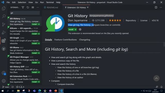Show hidden system tray icons chevron
The width and height of the screenshot is (165, 93).
(x=142, y=91)
